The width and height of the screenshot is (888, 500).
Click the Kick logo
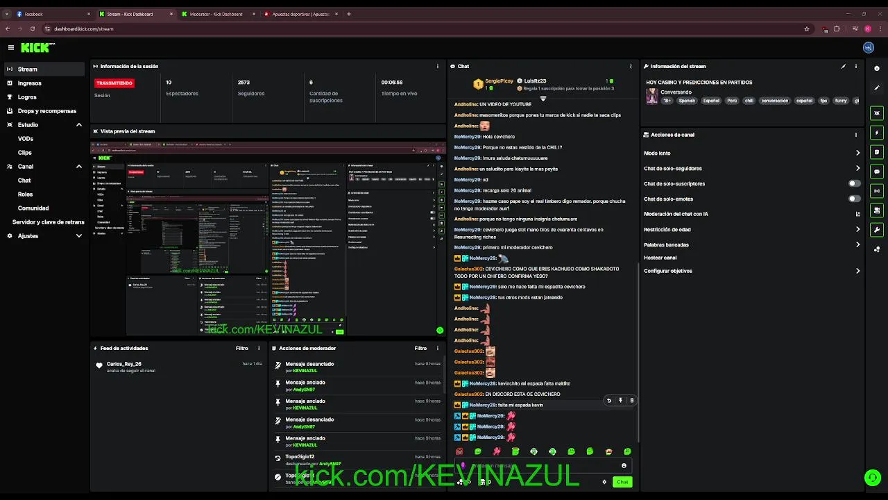click(37, 47)
